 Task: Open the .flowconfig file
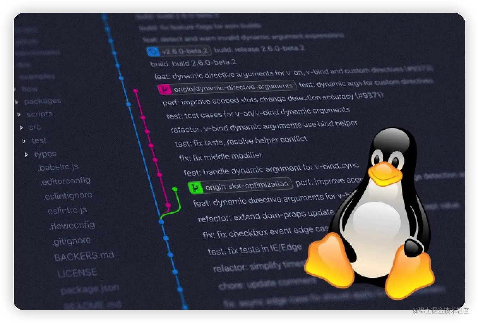click(72, 225)
